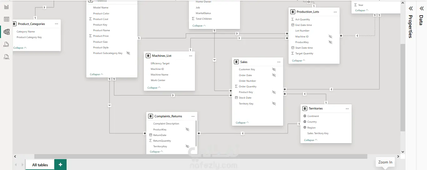
Task: Open the DAX query view
Action: (6, 45)
